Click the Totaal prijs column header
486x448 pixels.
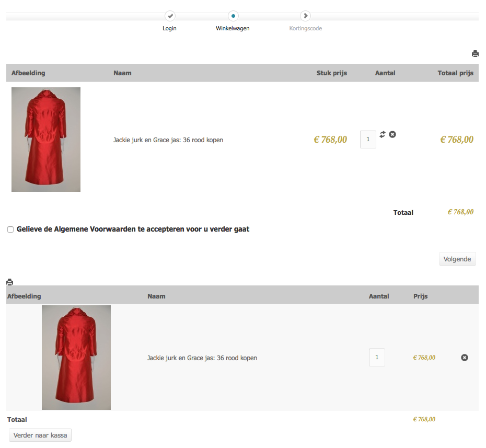pyautogui.click(x=455, y=73)
